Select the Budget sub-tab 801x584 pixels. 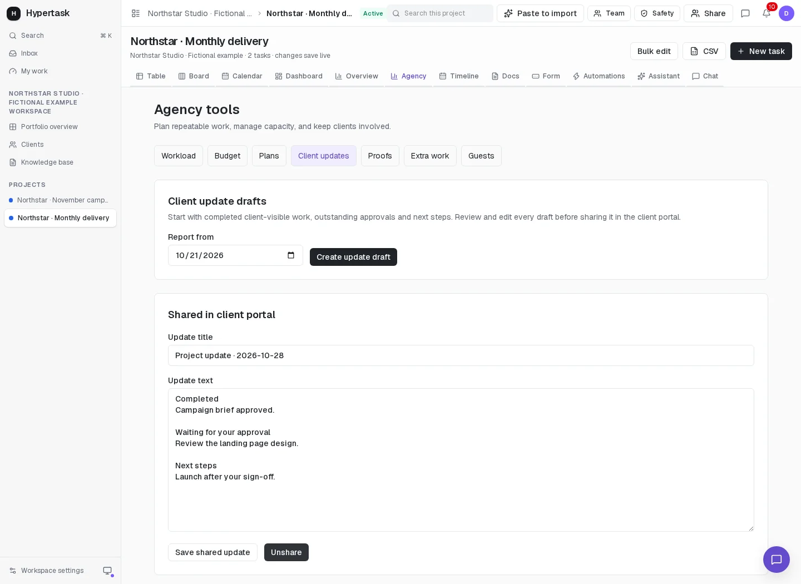[228, 156]
